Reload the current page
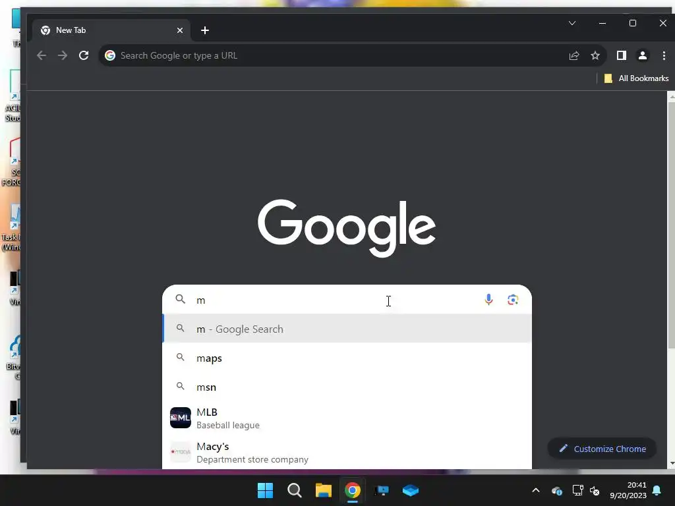The height and width of the screenshot is (506, 675). click(84, 55)
